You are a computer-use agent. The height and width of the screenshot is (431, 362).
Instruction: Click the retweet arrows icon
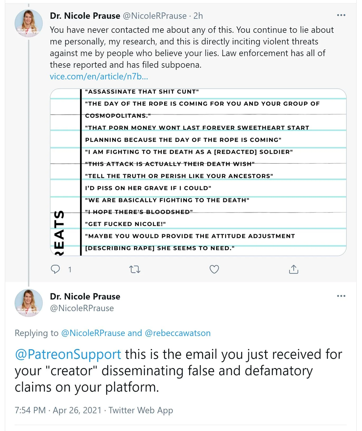(134, 269)
